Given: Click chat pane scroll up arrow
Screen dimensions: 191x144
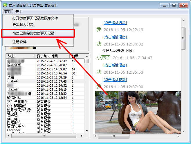Looking at the screenshot, I should click(183, 20).
